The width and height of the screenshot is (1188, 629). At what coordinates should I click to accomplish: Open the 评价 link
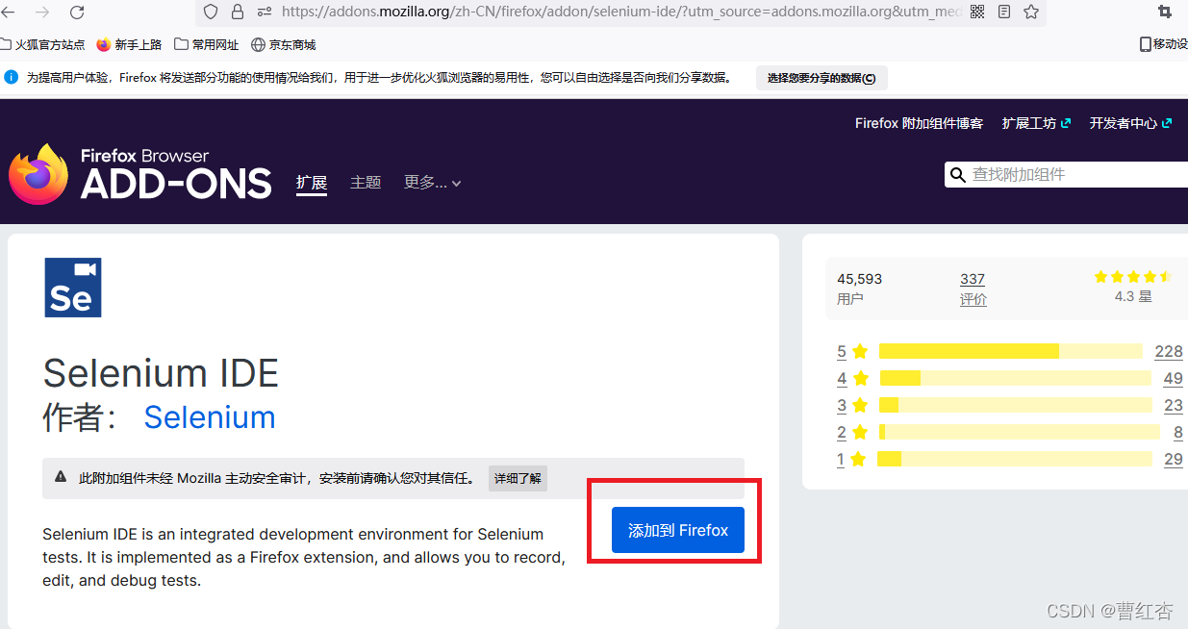point(973,299)
